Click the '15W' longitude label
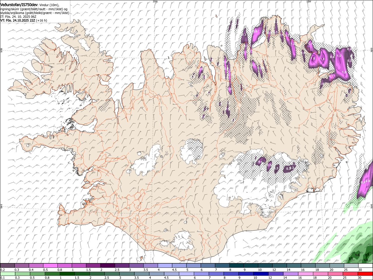The image size is (373, 280). pyautogui.click(x=309, y=1)
